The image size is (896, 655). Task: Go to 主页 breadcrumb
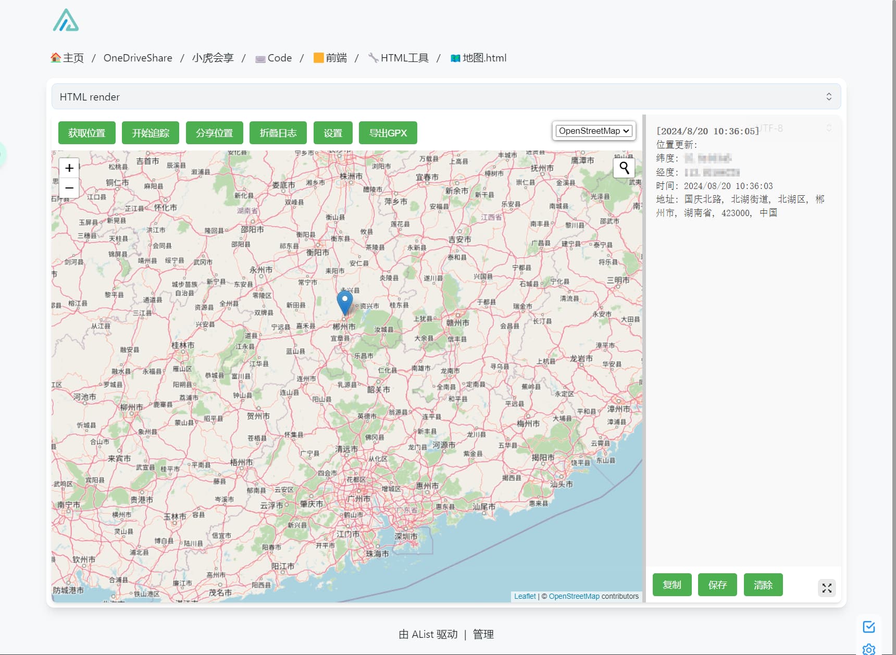tap(67, 58)
